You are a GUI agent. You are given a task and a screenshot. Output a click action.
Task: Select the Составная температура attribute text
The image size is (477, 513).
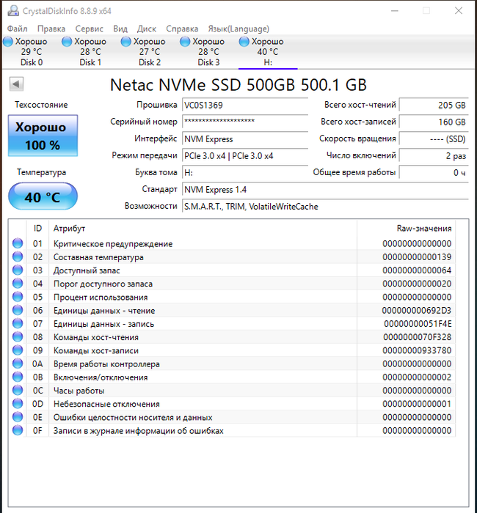(98, 257)
